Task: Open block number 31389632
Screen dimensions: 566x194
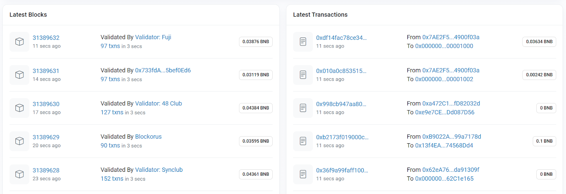Action: (x=46, y=38)
